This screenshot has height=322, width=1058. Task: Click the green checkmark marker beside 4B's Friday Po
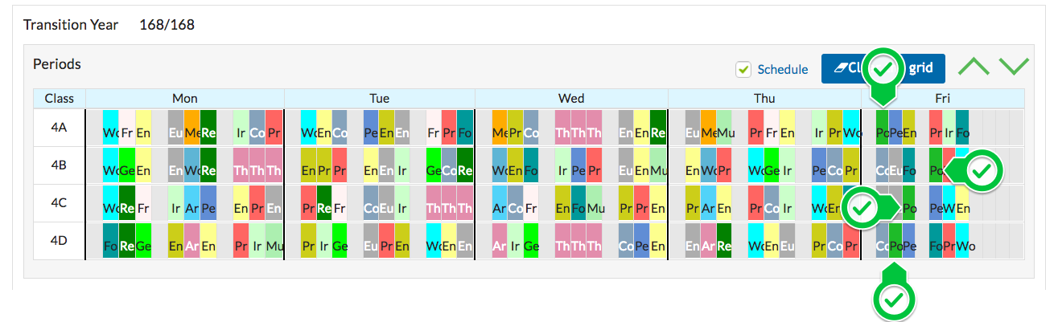[982, 170]
